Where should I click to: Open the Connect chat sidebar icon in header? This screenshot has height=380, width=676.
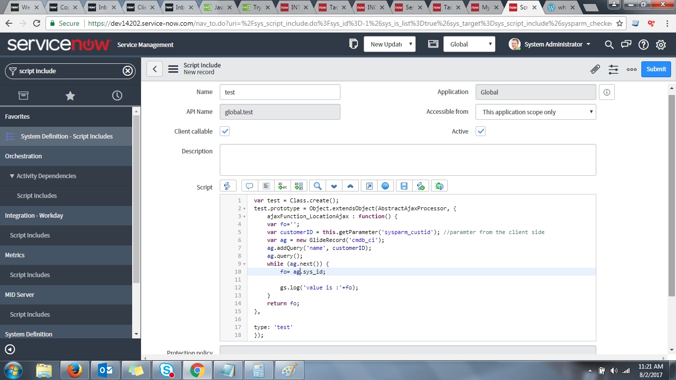[x=626, y=45]
